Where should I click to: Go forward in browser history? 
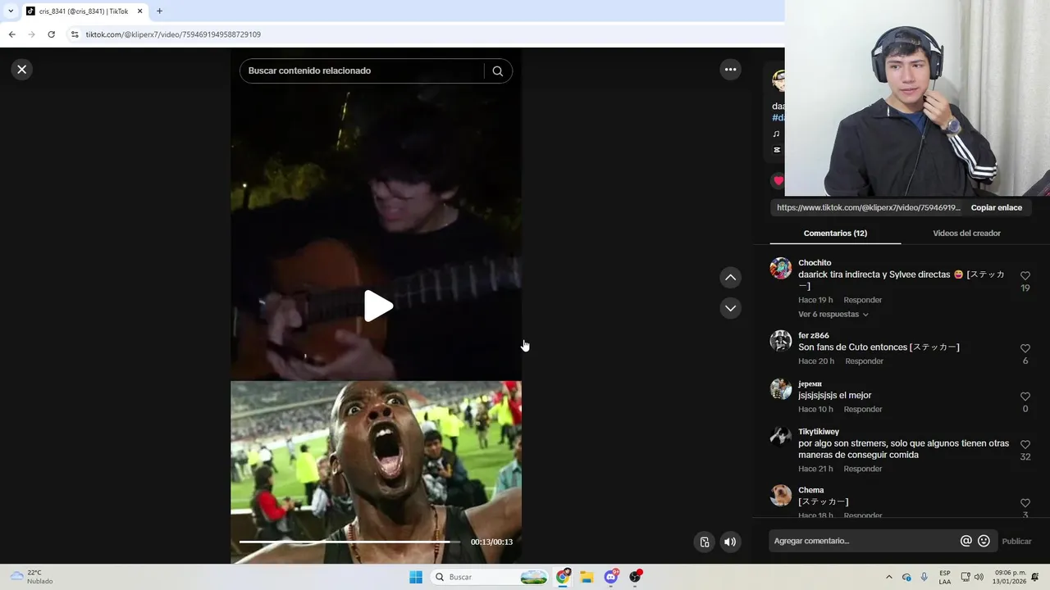tap(31, 34)
